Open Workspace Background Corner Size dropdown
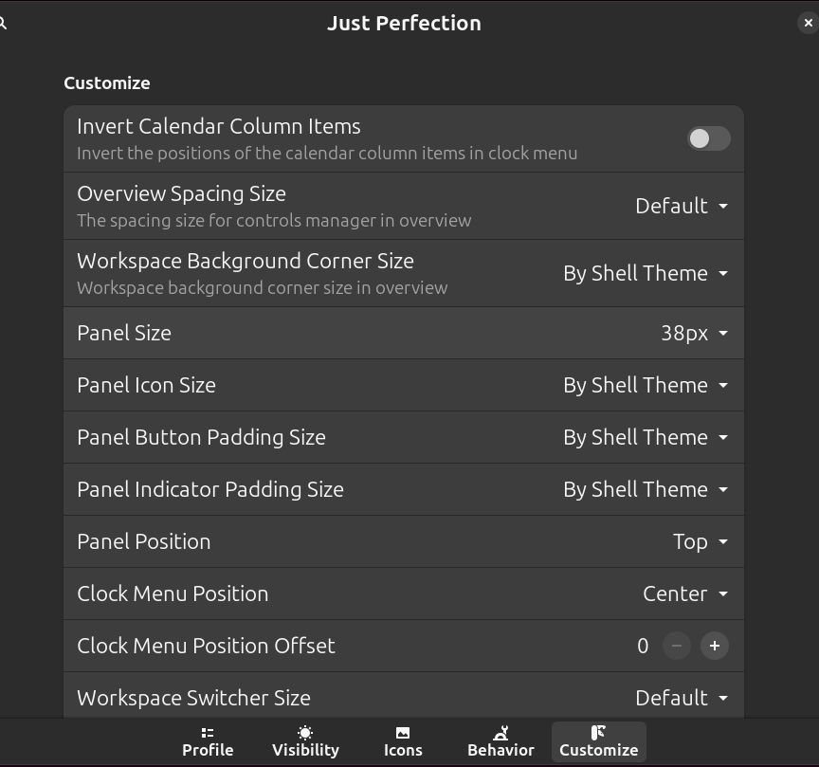This screenshot has height=767, width=819. coord(646,273)
